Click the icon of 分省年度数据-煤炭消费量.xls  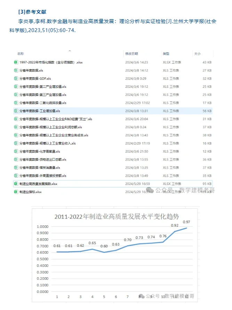[16, 168]
